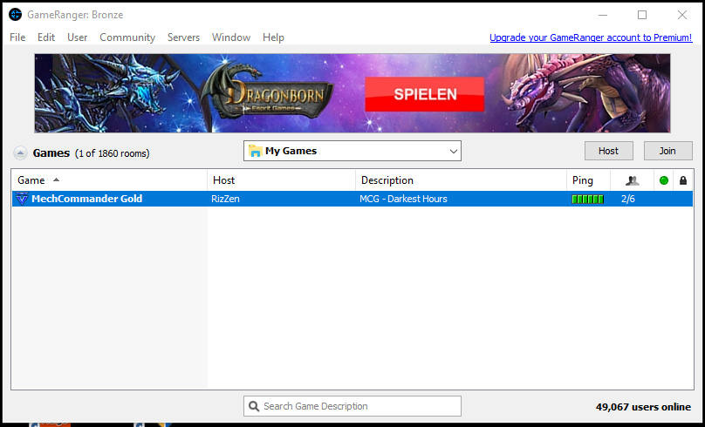Click the 2/6 player count cell
Image resolution: width=705 pixels, height=427 pixels.
point(627,199)
